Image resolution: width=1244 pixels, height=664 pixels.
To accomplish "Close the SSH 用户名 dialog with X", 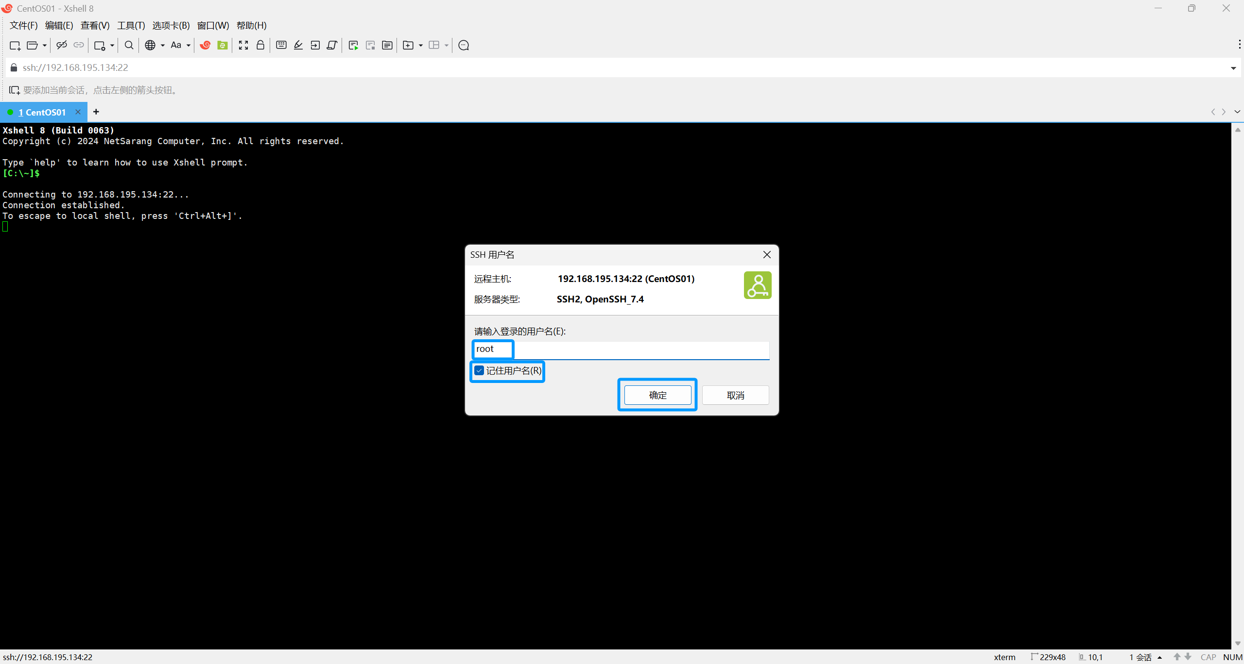I will (767, 255).
